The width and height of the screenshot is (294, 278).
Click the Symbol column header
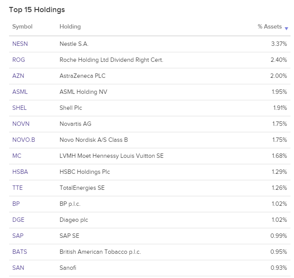click(22, 27)
